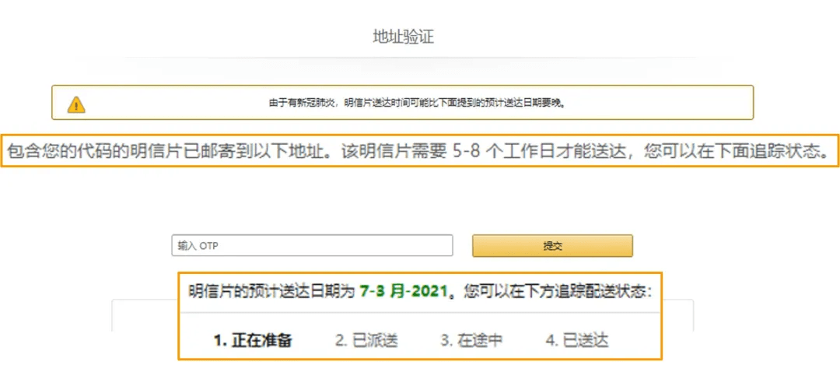Viewport: 840px width, 379px height.
Task: Select the 1. 正在准备 status step
Action: 253,341
